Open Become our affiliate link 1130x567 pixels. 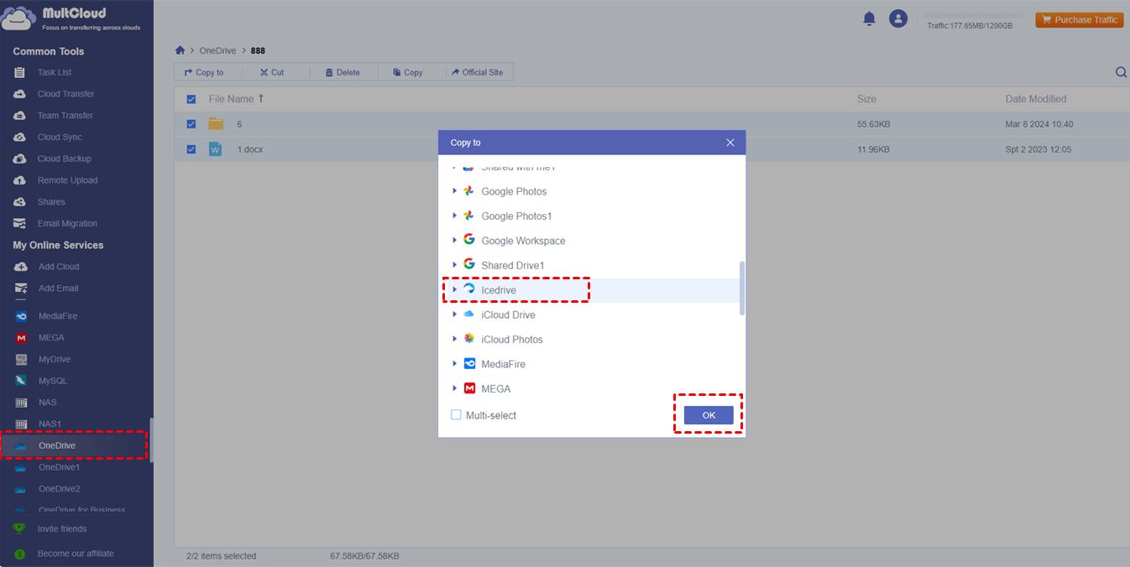point(76,554)
